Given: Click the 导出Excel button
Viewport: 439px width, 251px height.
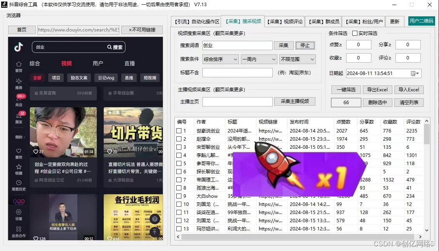Looking at the screenshot, I should [377, 90].
